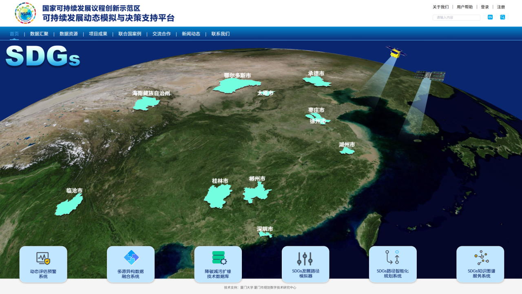Switch language with the EN icon

(x=490, y=17)
